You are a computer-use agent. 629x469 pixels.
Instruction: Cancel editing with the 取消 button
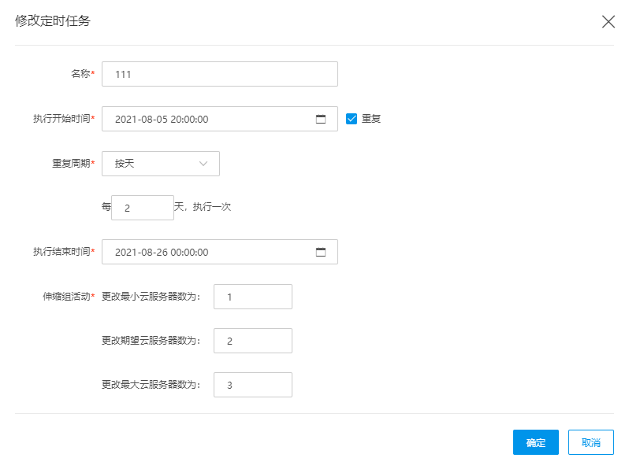point(591,442)
